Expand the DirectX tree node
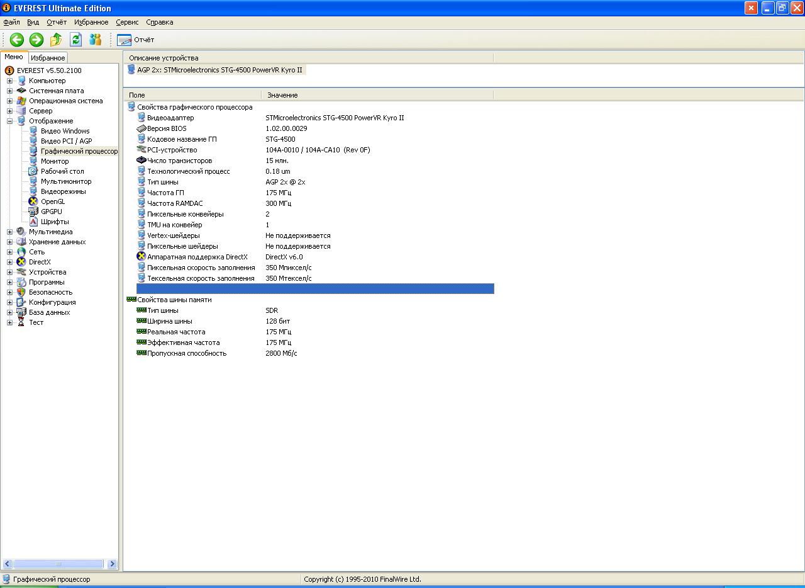Screen dimensions: 805x588 (x=9, y=262)
